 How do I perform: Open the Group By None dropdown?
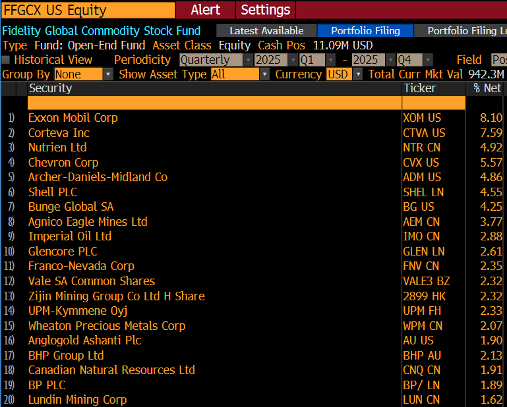(x=84, y=74)
